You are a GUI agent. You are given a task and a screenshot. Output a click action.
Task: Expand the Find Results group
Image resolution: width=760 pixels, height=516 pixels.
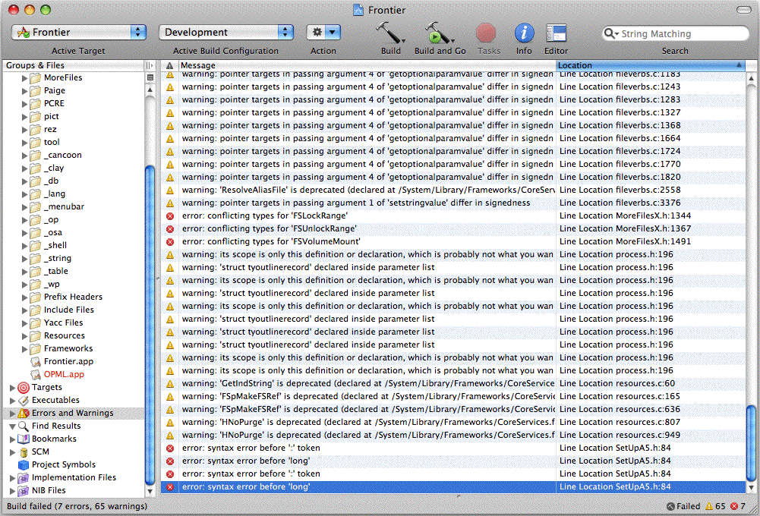click(12, 426)
